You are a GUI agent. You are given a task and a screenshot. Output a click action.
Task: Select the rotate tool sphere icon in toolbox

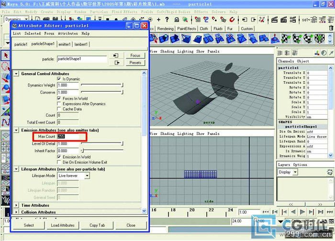click(x=6, y=88)
